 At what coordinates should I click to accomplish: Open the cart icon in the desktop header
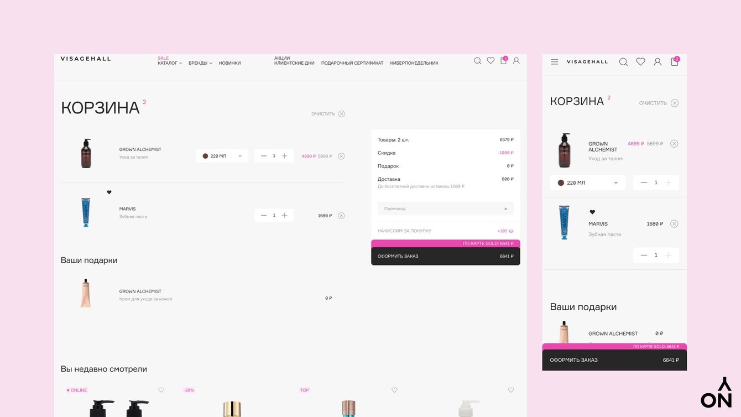tap(504, 60)
